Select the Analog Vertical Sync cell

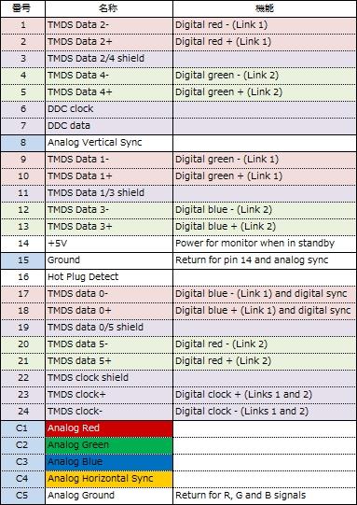(109, 143)
